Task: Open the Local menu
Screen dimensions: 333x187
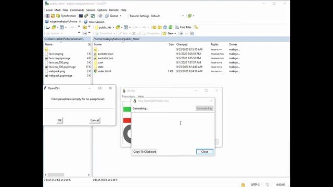Action: [49, 10]
